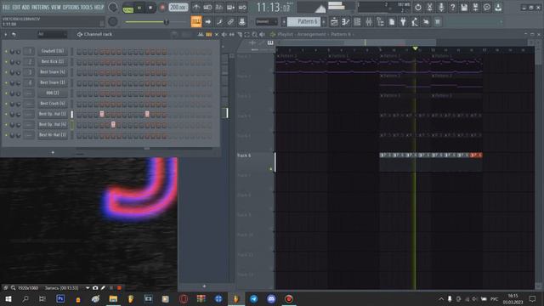Add a new channel with plus button
Screen dimensions: 544x306
click(53, 152)
